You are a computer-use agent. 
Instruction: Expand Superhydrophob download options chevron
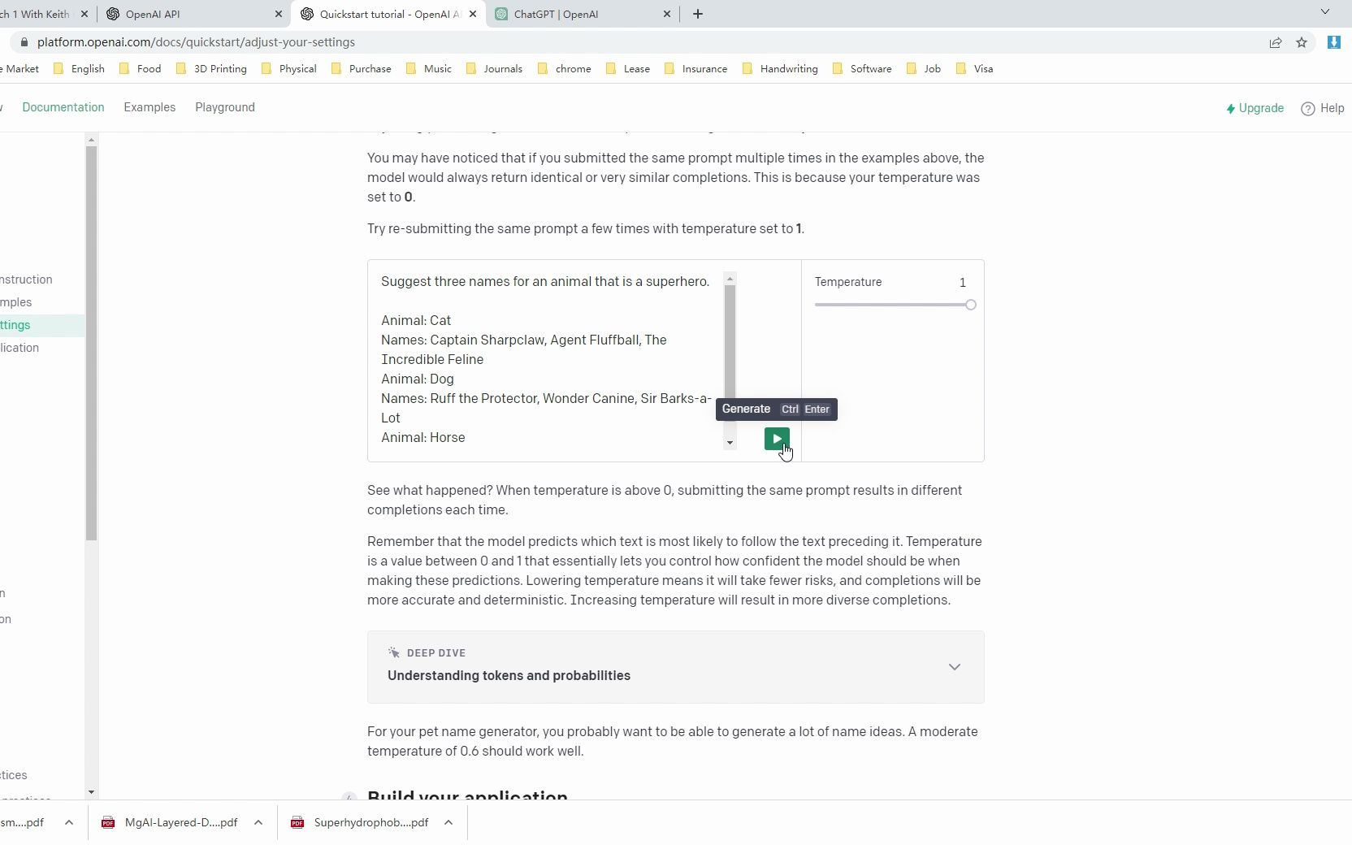(448, 822)
